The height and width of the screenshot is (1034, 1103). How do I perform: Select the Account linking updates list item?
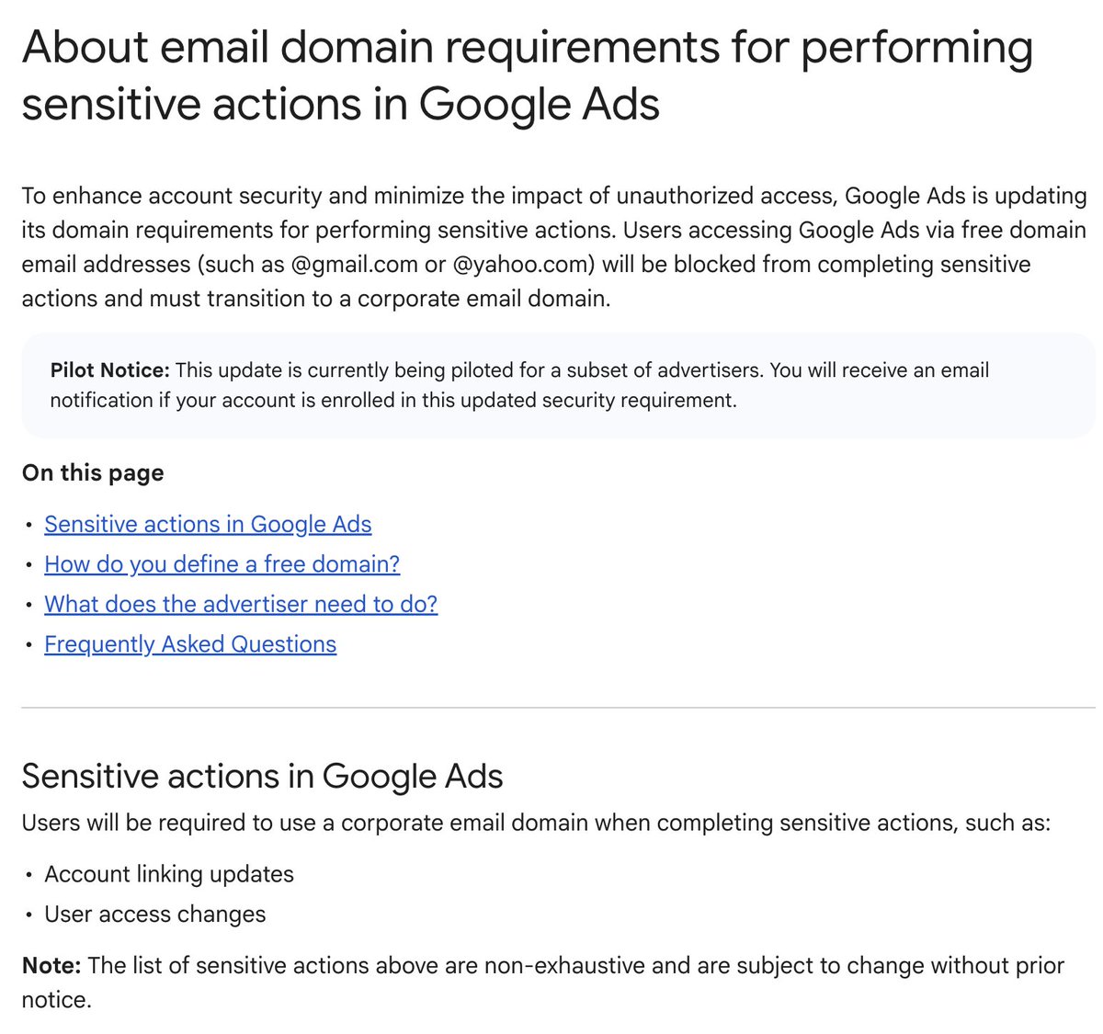tap(169, 874)
